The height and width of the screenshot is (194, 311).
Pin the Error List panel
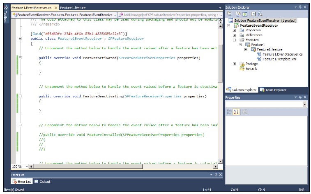click(x=216, y=175)
